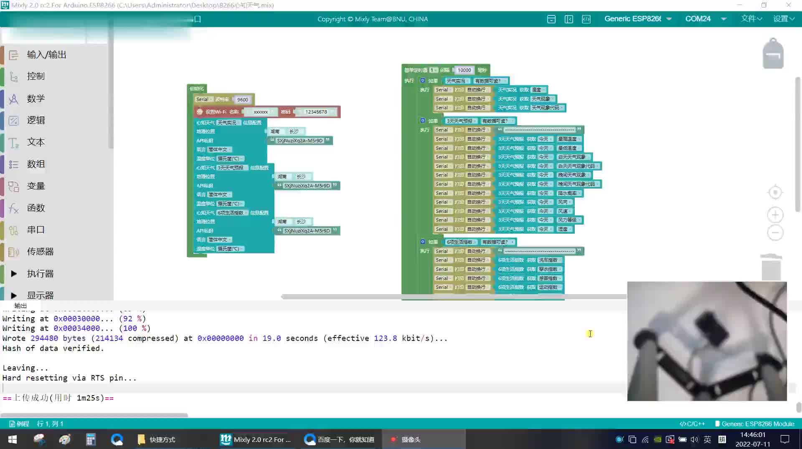Open the 最高温度 field dropdown

click(569, 139)
